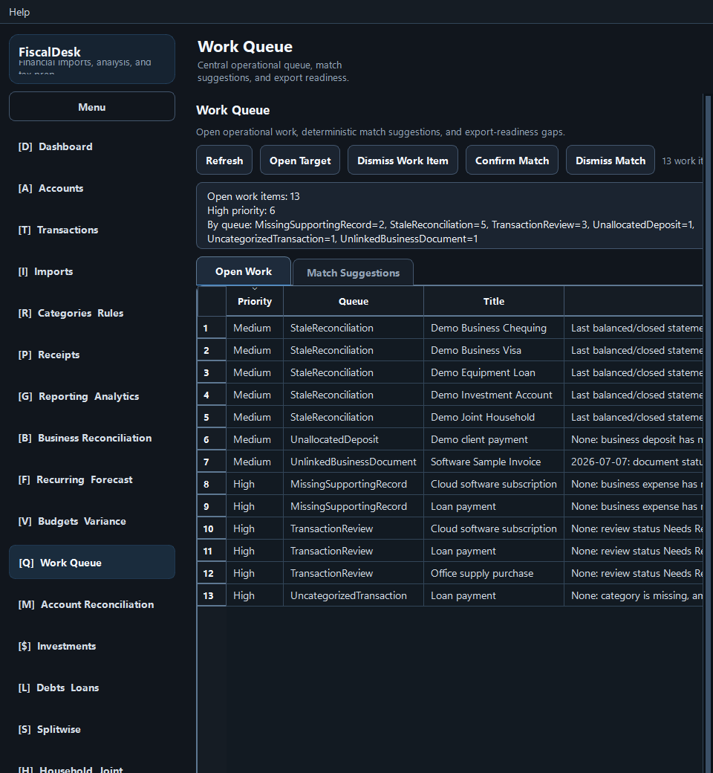The height and width of the screenshot is (773, 713).
Task: Open the Imports page
Action: 91,271
